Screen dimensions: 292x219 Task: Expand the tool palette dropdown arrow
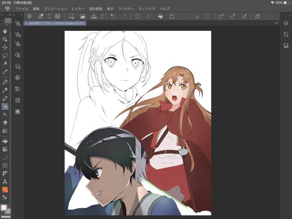tap(8, 21)
